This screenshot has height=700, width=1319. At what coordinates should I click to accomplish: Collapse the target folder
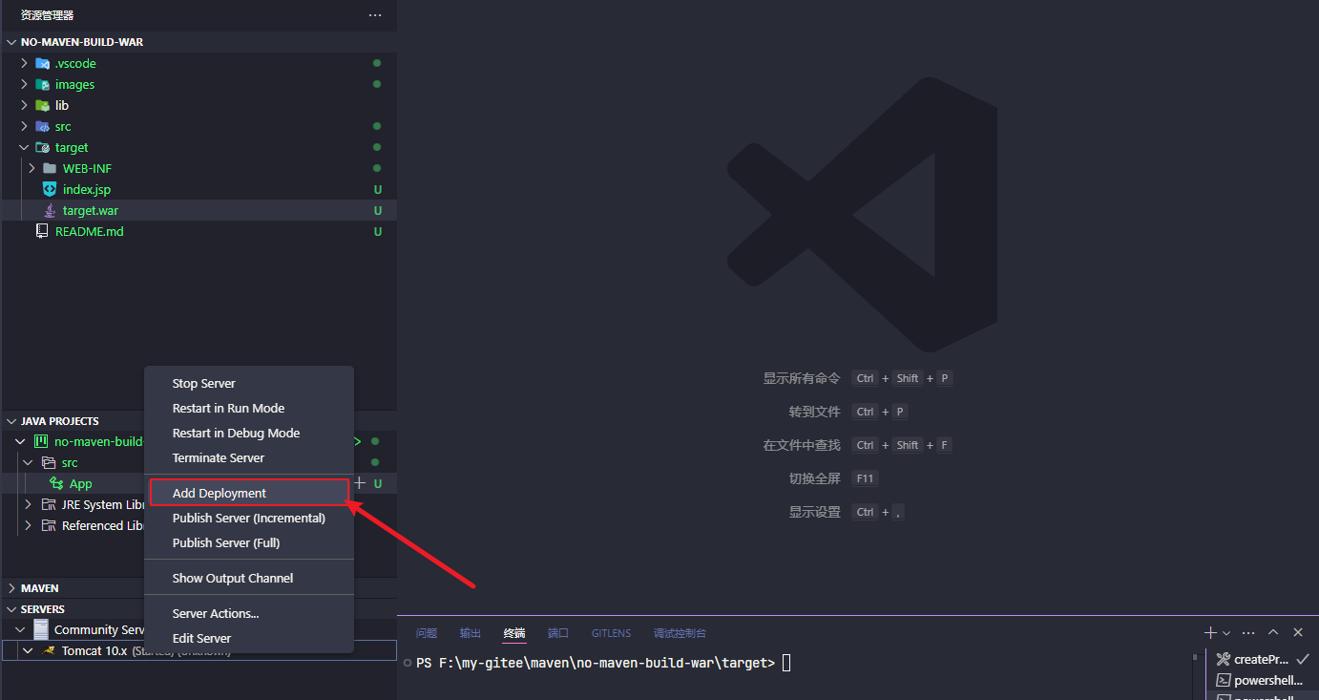click(x=25, y=147)
